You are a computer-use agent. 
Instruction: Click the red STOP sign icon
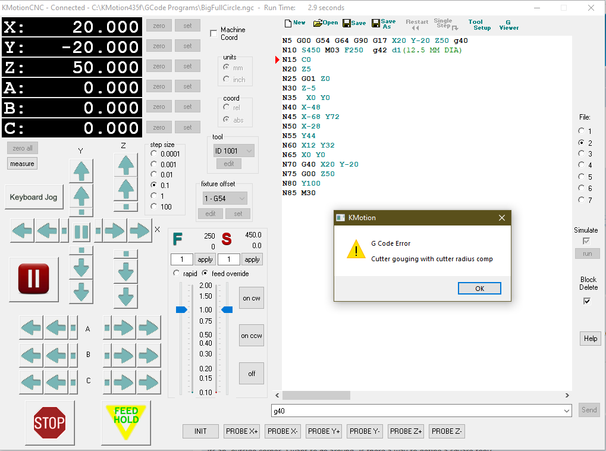49,422
